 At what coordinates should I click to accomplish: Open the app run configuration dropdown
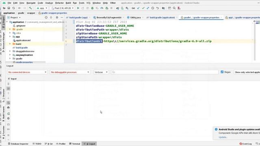coord(42,8)
